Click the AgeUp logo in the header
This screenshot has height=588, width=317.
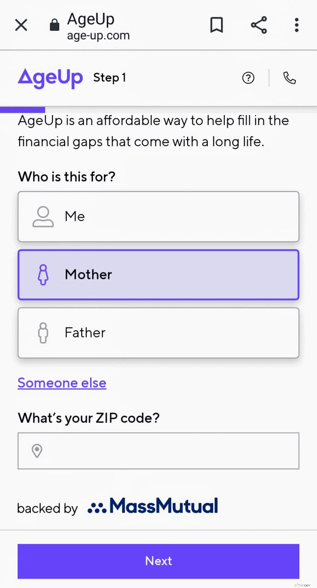(50, 78)
